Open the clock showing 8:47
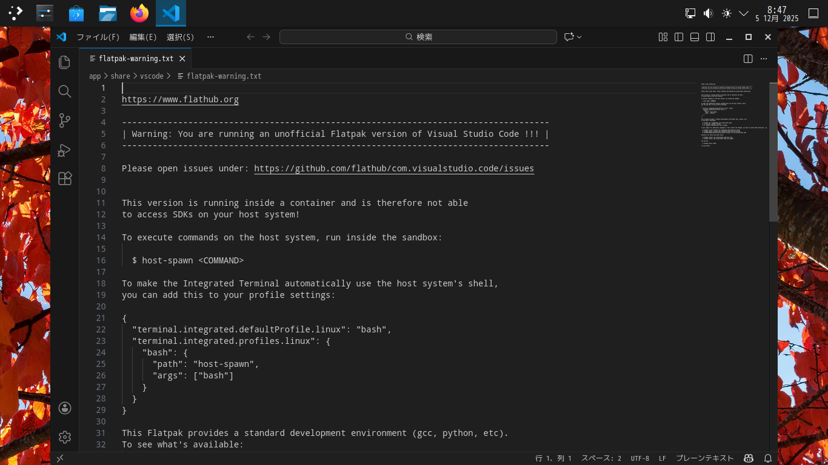Screen dimensions: 828x465 pyautogui.click(x=777, y=13)
